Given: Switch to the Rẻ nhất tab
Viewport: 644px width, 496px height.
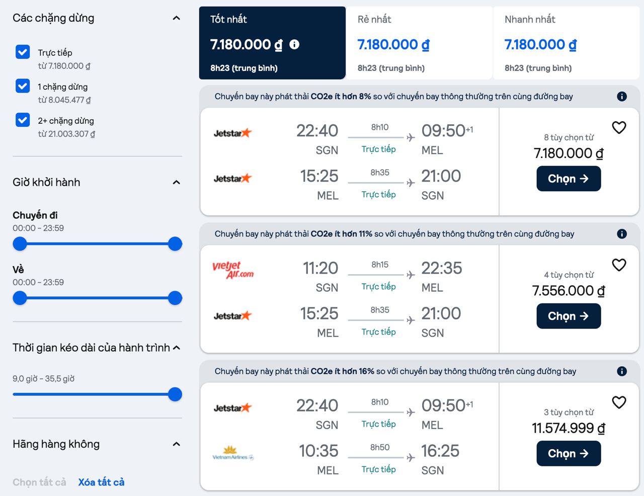Looking at the screenshot, I should coord(419,43).
